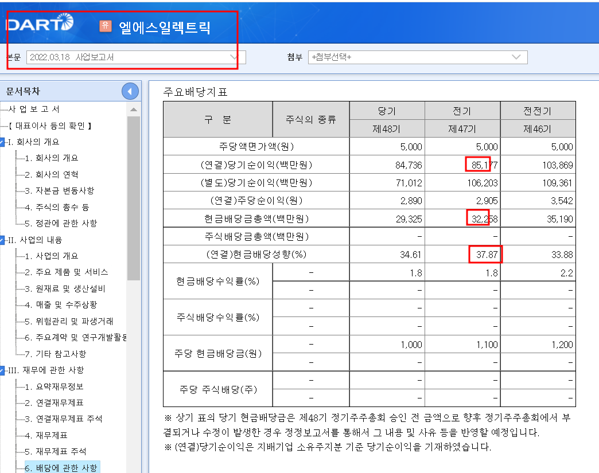Open 사 업 보 고 서 in tree
The width and height of the screenshot is (599, 473).
(34, 109)
